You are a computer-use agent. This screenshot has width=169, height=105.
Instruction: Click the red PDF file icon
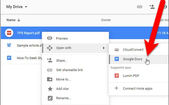9,33
